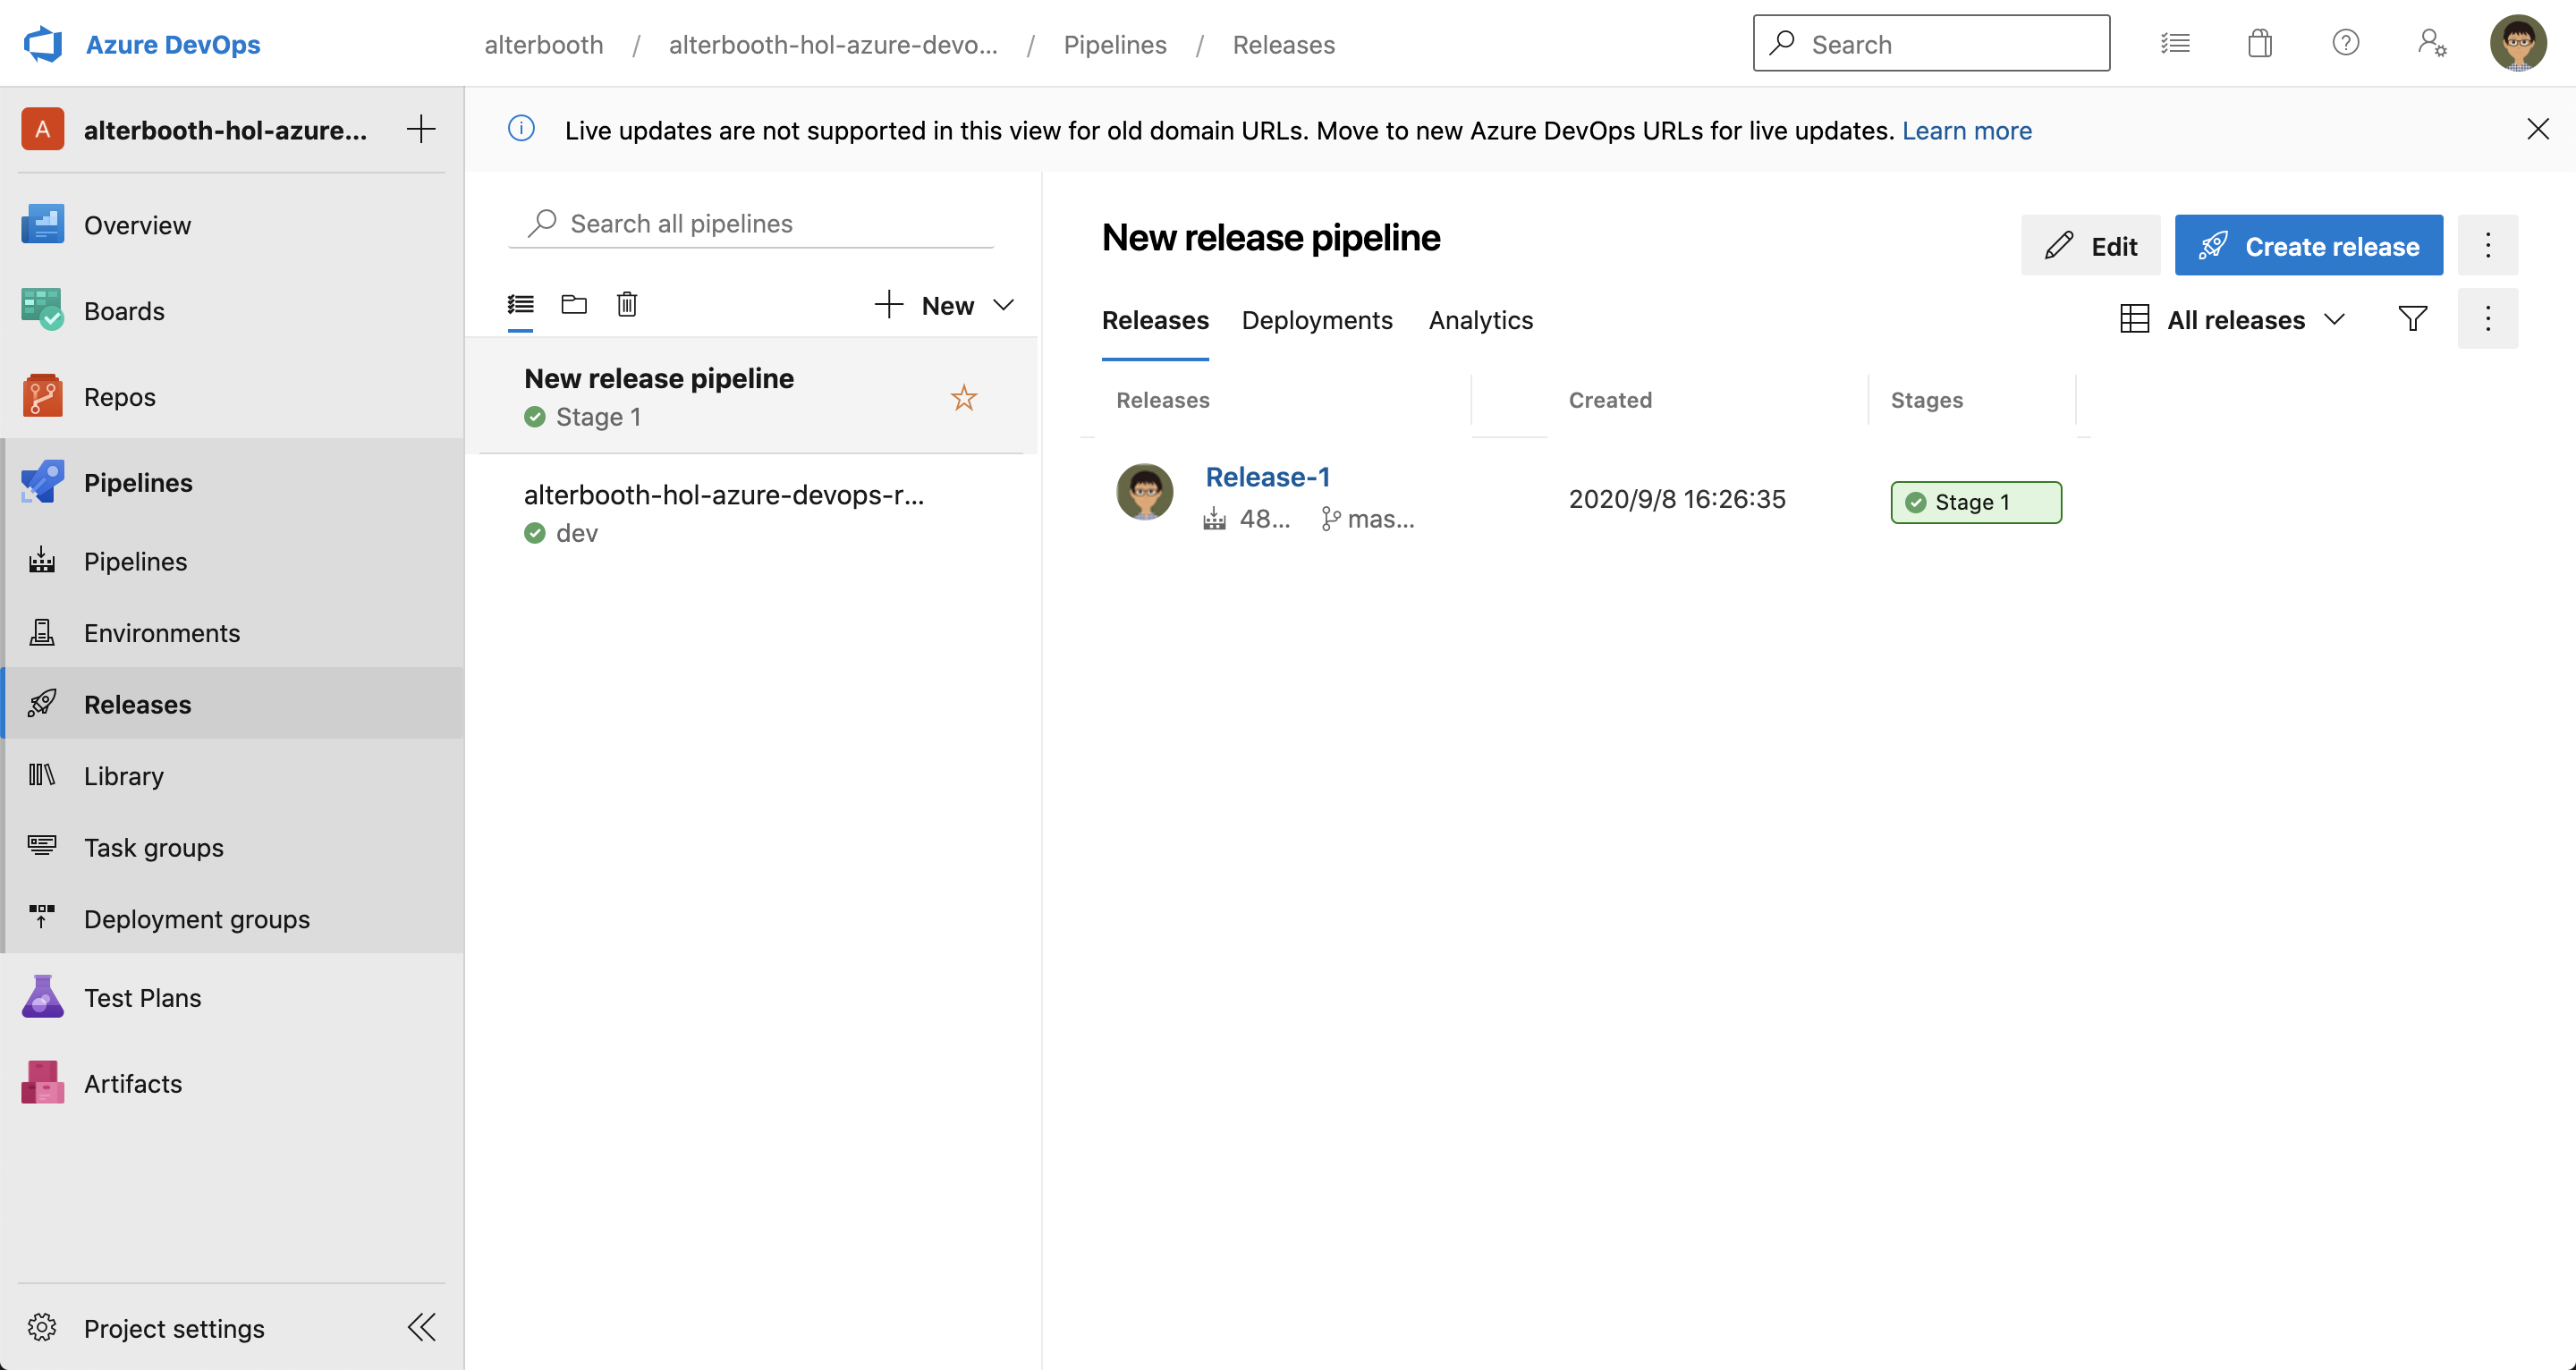
Task: Click the green Stage 1 status badge
Action: [x=1975, y=502]
